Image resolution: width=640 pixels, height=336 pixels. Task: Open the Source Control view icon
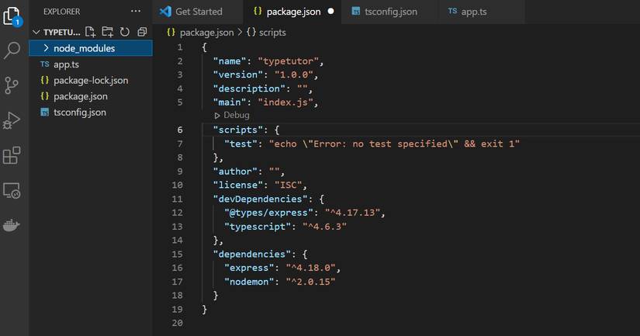tap(12, 85)
